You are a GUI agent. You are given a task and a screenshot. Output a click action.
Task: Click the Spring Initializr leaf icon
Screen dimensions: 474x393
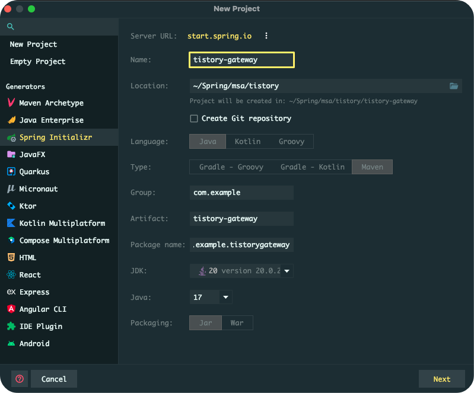coord(11,138)
